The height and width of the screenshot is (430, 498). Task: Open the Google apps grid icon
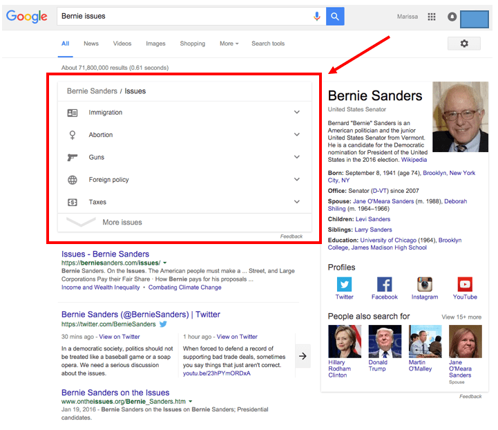pyautogui.click(x=432, y=17)
